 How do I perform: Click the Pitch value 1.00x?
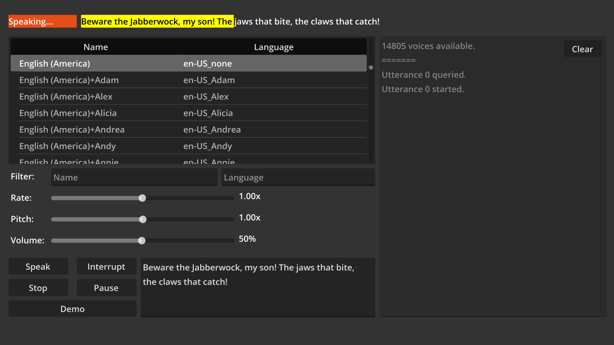point(250,218)
